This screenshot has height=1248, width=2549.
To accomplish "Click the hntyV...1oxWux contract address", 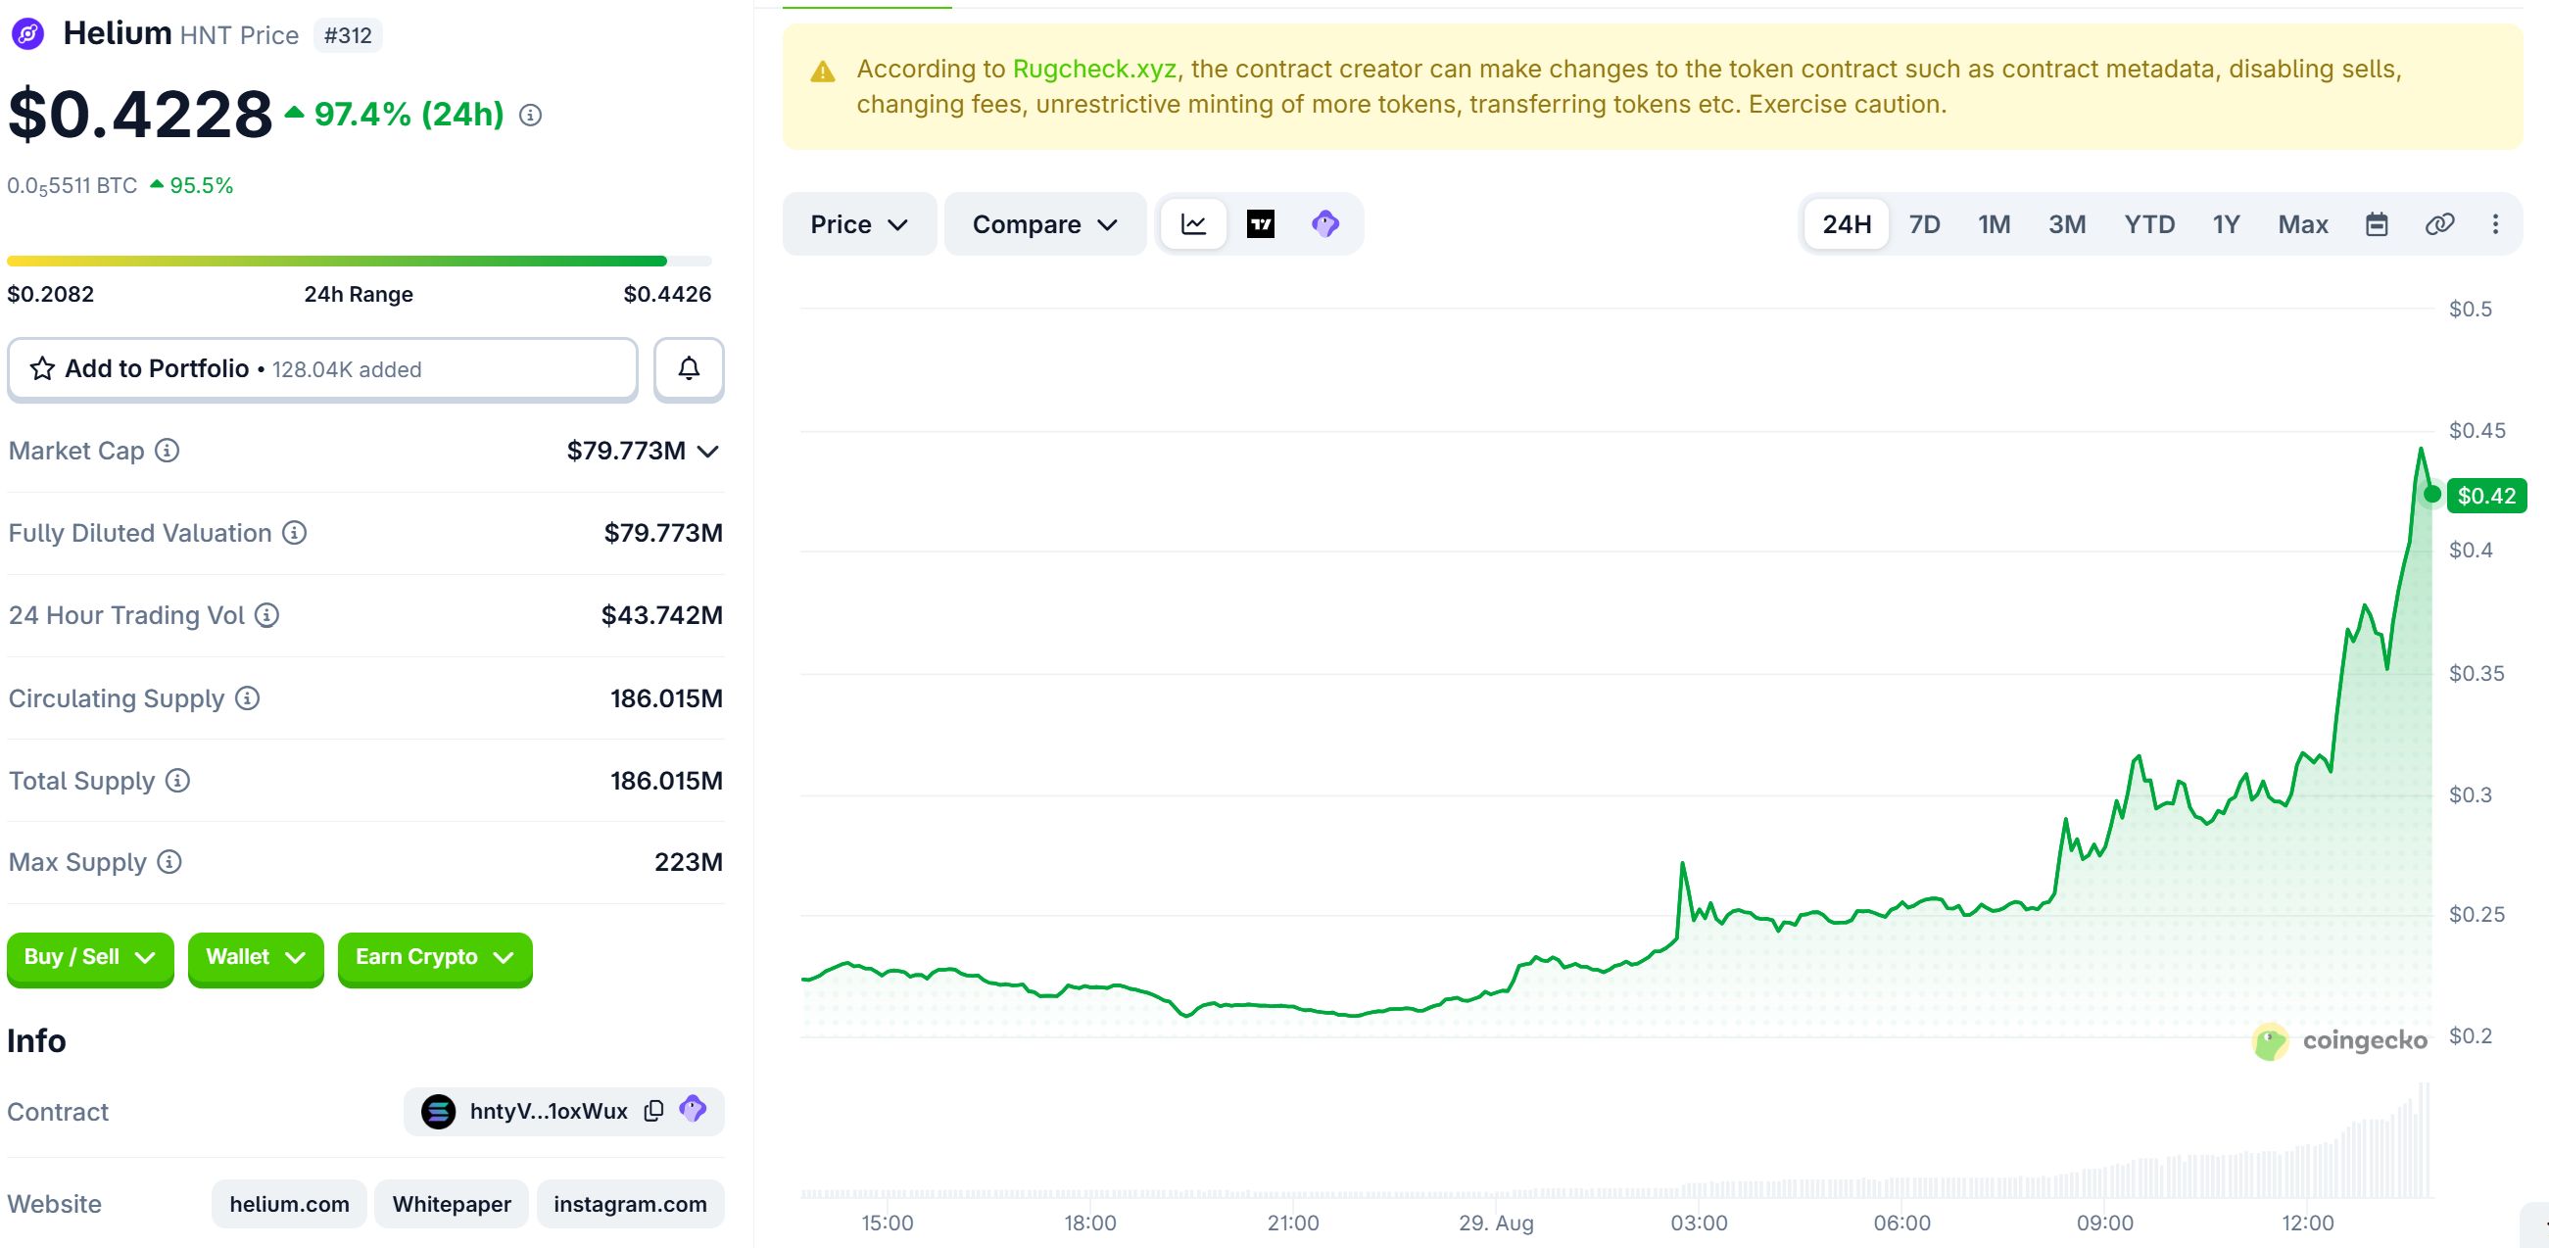I will tap(549, 1112).
